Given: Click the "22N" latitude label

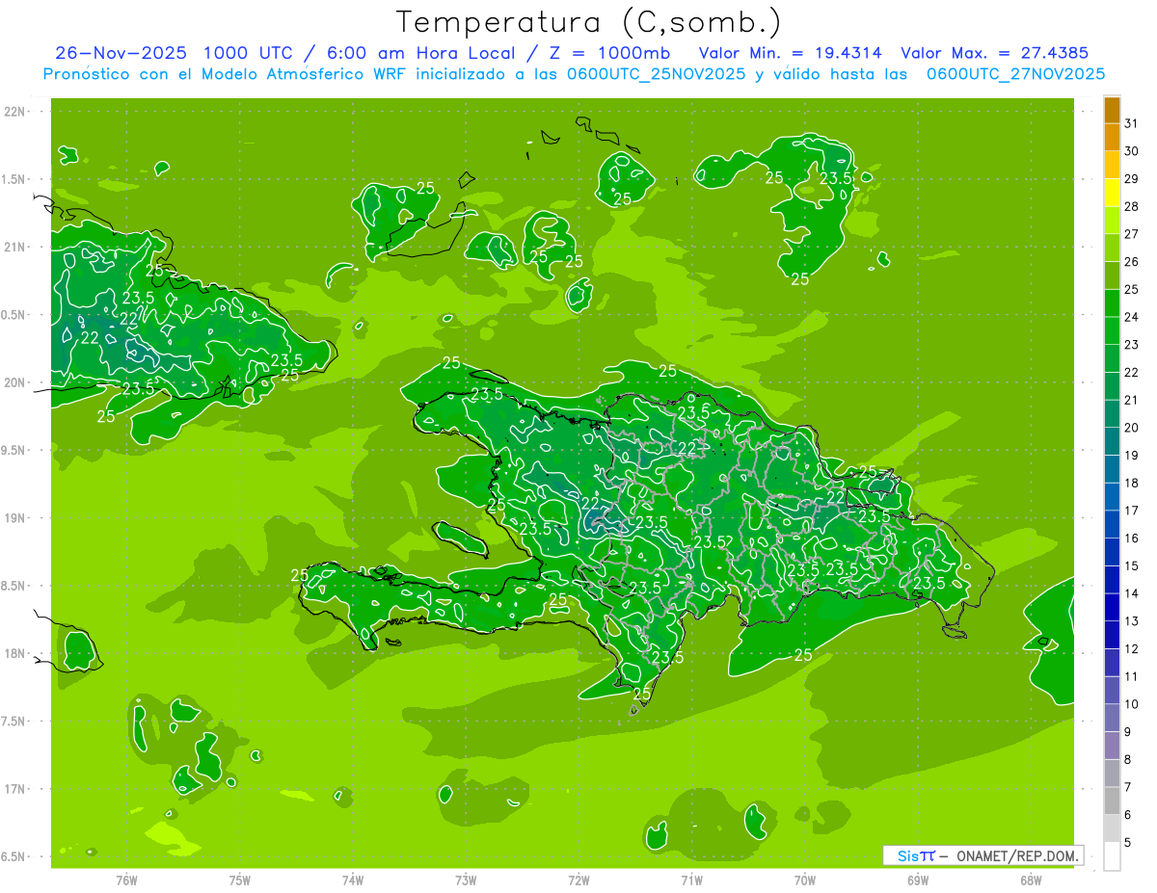Looking at the screenshot, I should coord(15,111).
